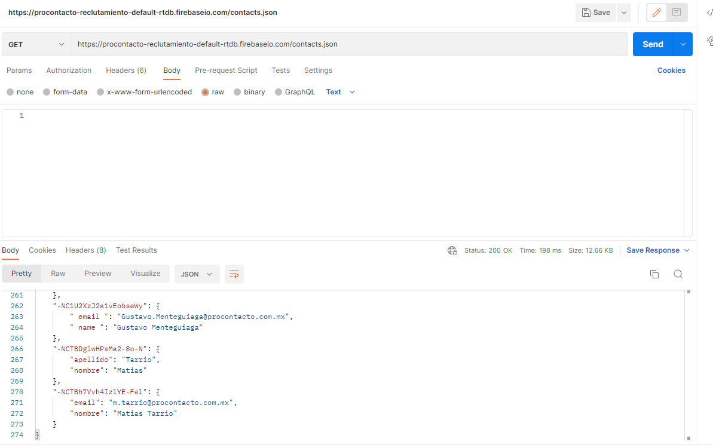
Task: Search the response with magnifier icon
Action: (678, 274)
